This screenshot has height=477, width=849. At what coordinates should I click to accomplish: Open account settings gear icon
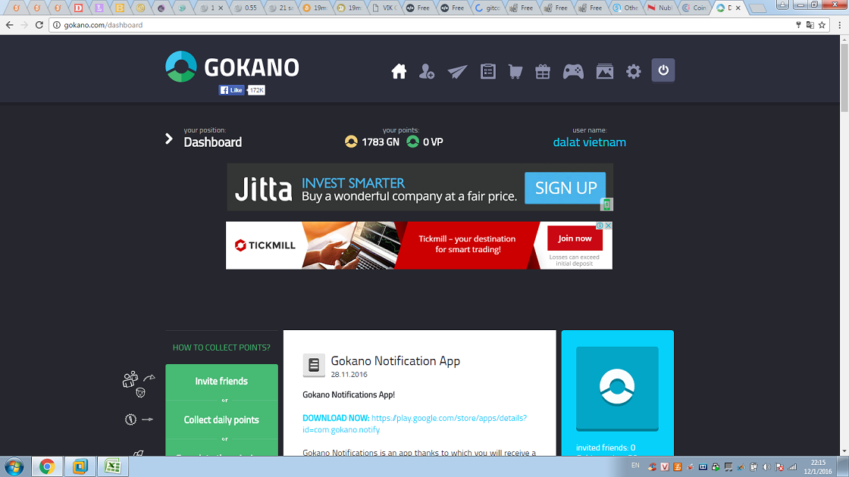pyautogui.click(x=633, y=71)
